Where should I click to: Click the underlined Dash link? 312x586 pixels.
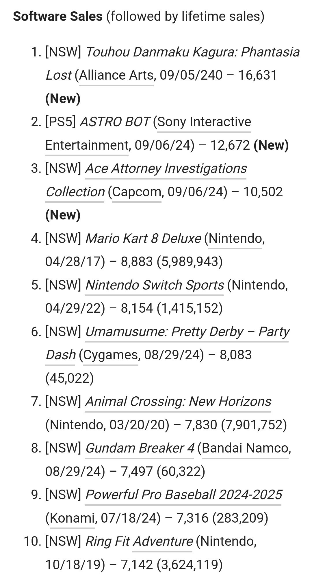coord(61,355)
